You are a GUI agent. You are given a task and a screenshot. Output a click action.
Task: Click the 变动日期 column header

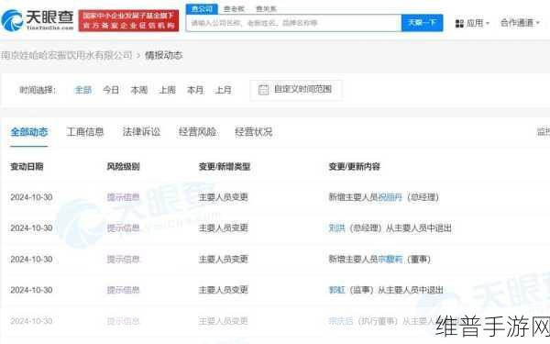(27, 166)
